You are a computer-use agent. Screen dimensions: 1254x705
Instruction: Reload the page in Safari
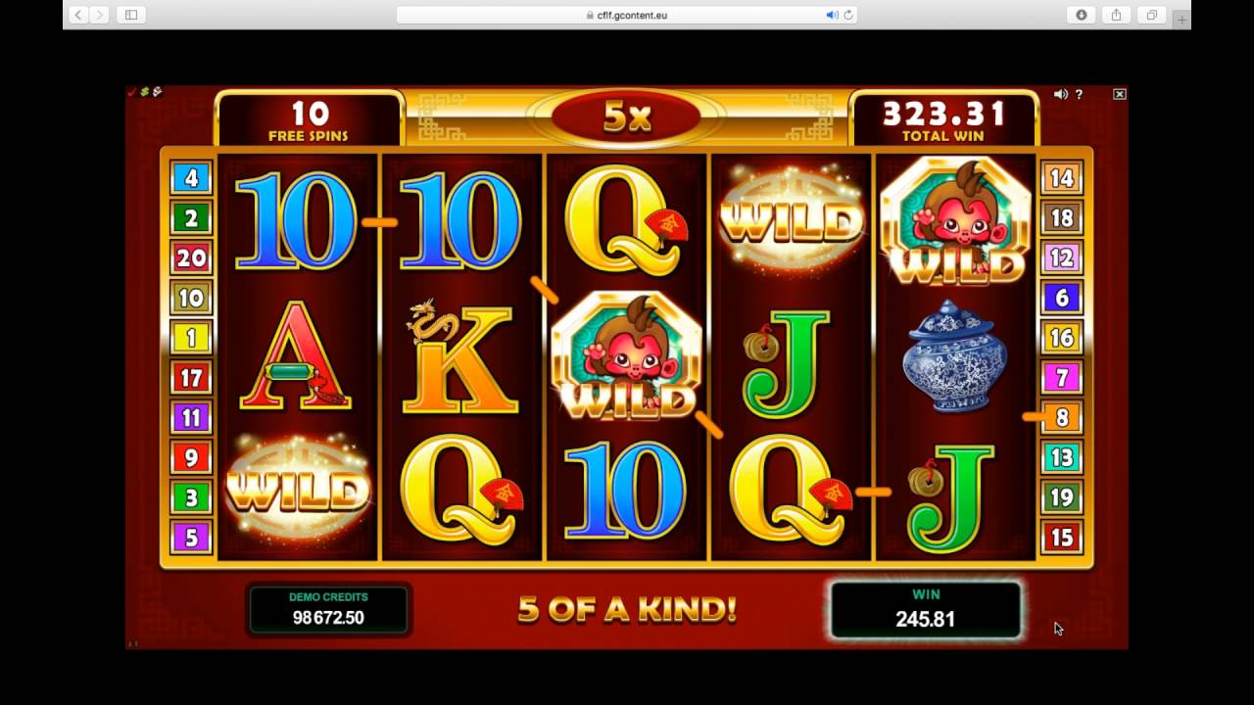848,15
